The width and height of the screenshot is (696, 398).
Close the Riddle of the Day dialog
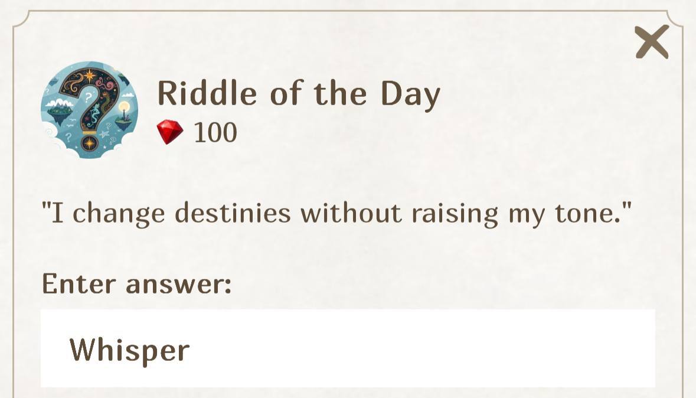(652, 42)
